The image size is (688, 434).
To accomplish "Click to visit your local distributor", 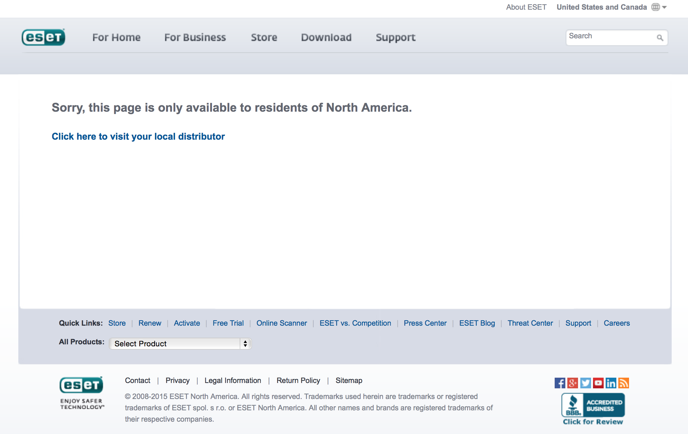I will [x=138, y=136].
